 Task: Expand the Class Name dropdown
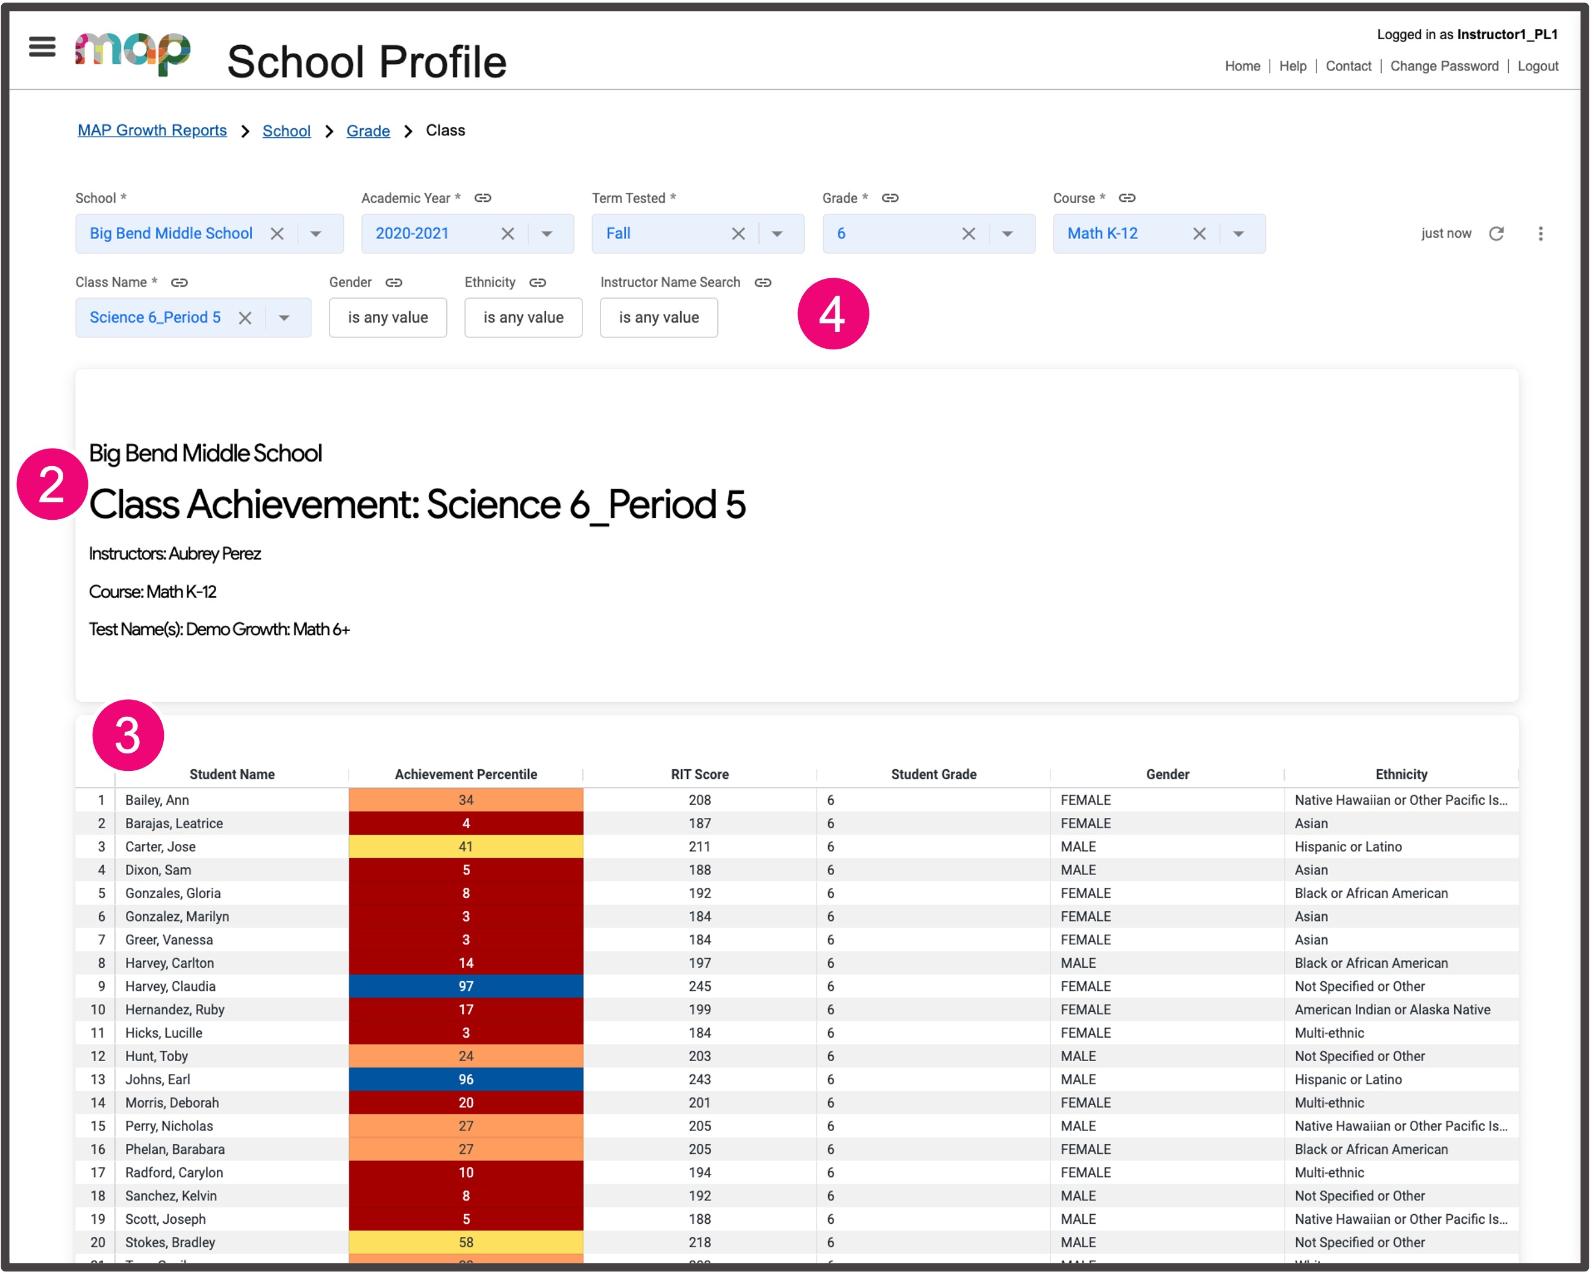tap(285, 317)
